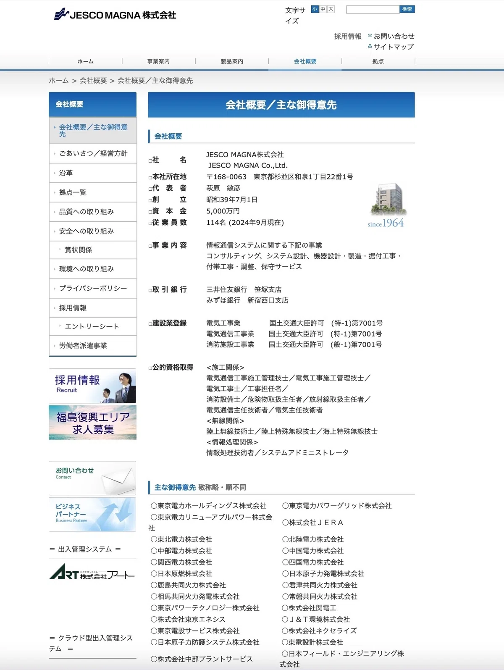Open お問い合わせ link with envelope icon
This screenshot has height=670, width=504.
(391, 36)
